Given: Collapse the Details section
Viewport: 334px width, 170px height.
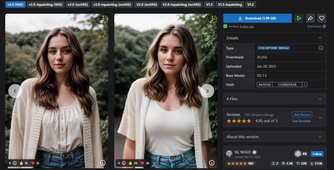Looking at the screenshot, I should point(320,38).
